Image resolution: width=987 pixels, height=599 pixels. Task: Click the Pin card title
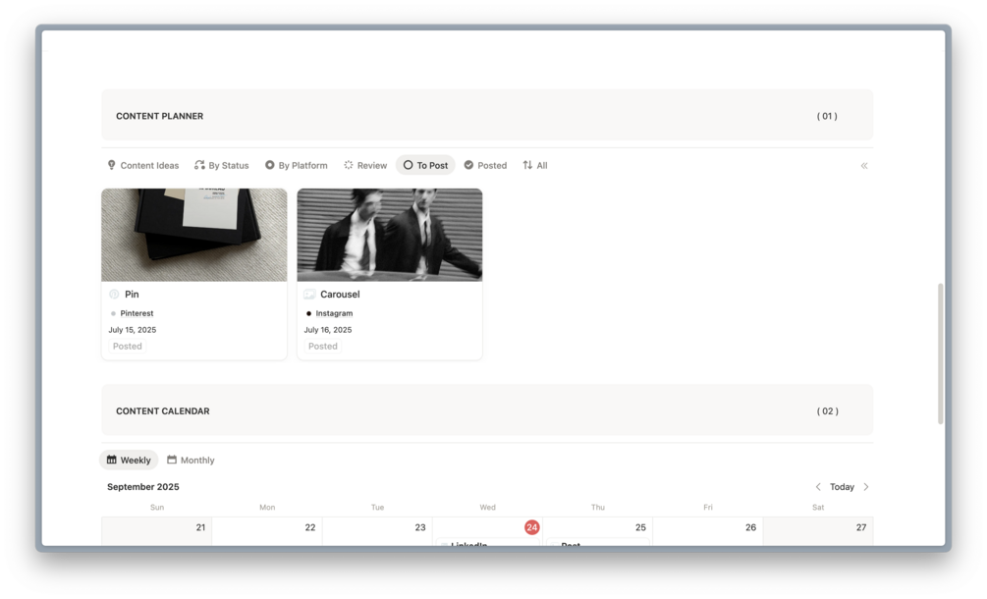coord(132,294)
